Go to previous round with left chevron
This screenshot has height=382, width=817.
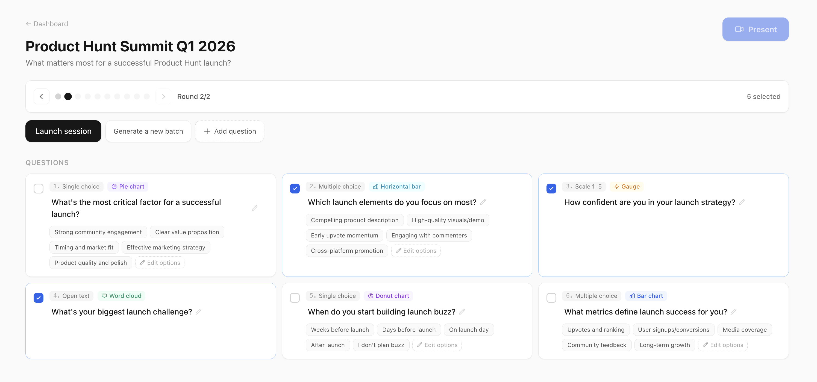tap(41, 96)
